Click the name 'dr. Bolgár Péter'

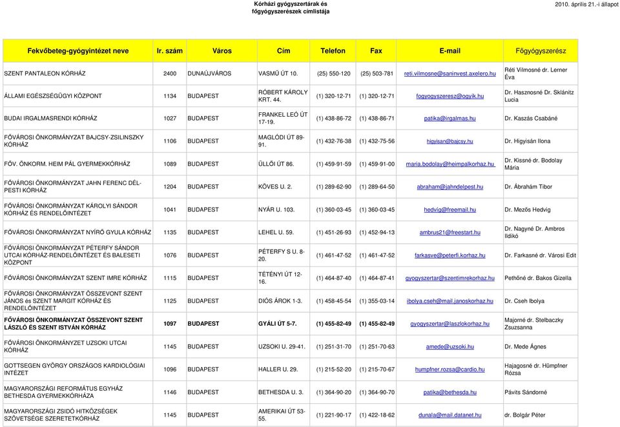pyautogui.click(x=524, y=415)
